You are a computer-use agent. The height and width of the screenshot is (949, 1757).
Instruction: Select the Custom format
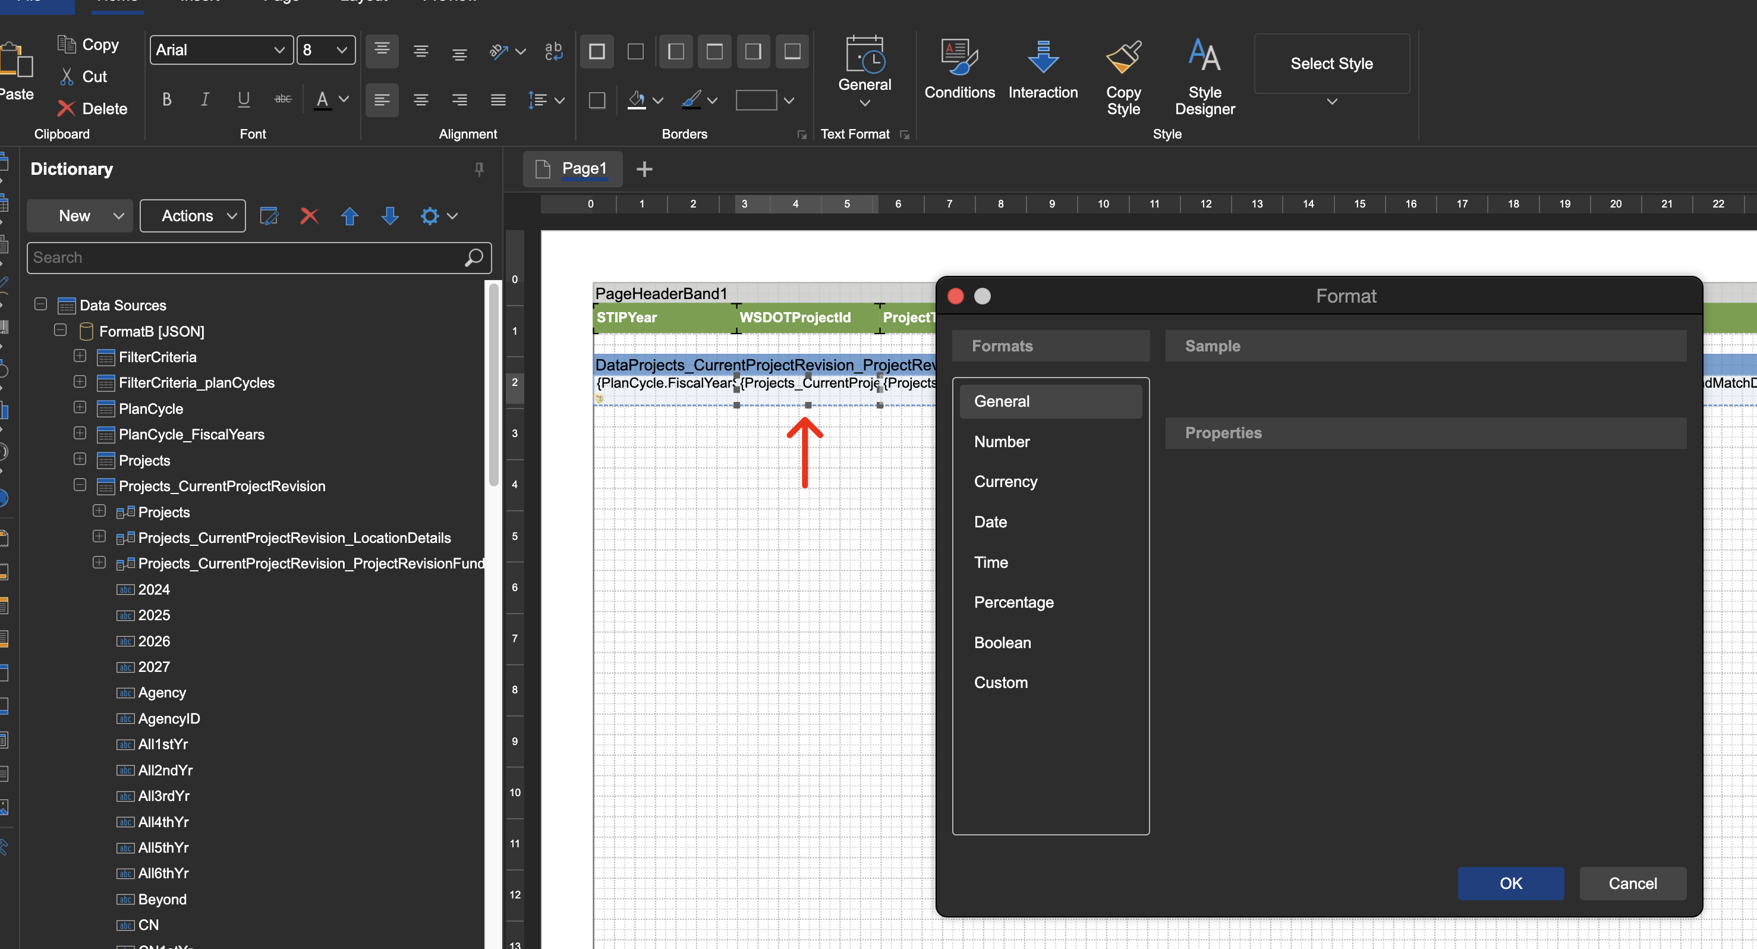tap(1050, 682)
